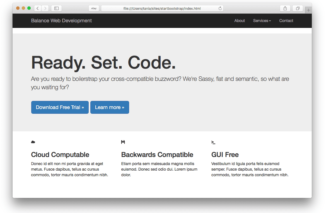326x213 pixels.
Task: Click paragraph starting "Vestibulum id ligula porta"
Action: point(250,169)
